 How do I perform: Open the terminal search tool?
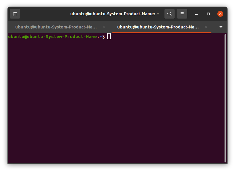(169, 14)
